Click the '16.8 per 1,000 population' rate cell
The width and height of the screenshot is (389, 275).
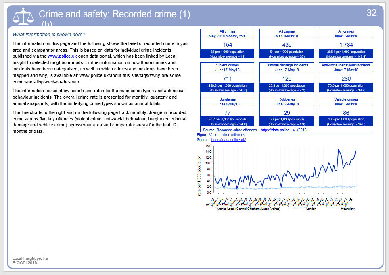point(346,122)
